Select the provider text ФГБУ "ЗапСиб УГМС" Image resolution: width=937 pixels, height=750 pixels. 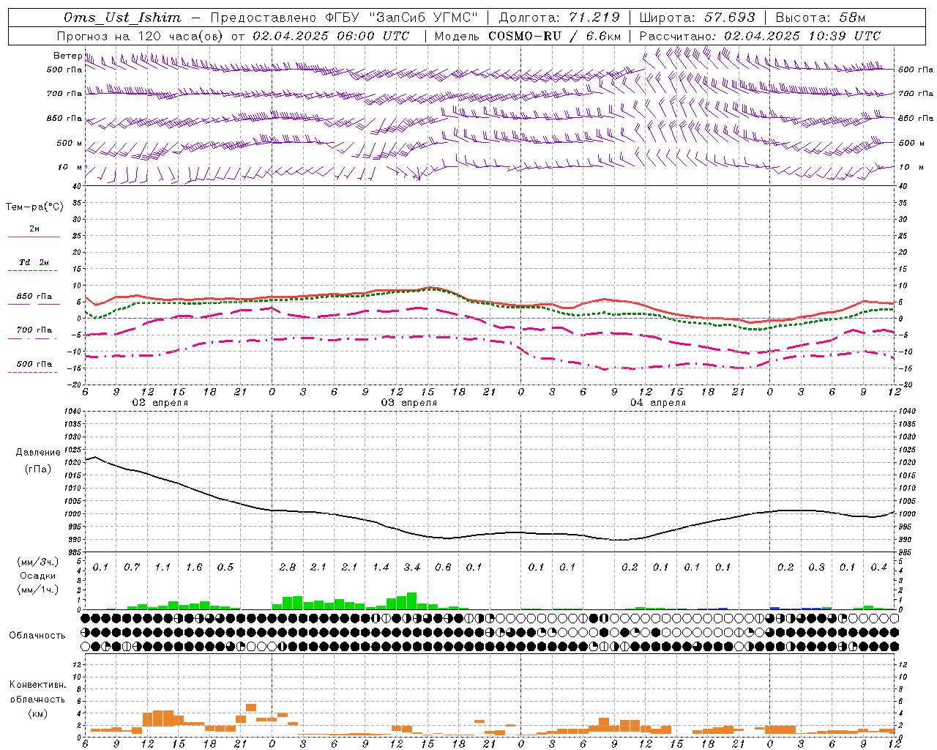pyautogui.click(x=402, y=18)
